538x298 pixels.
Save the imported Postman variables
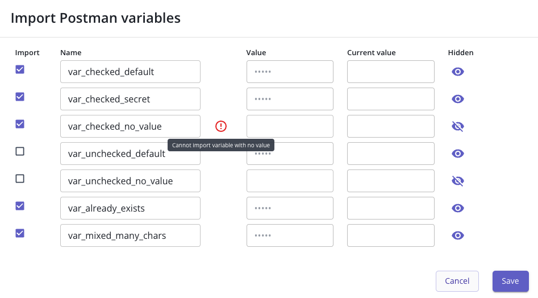click(x=511, y=281)
